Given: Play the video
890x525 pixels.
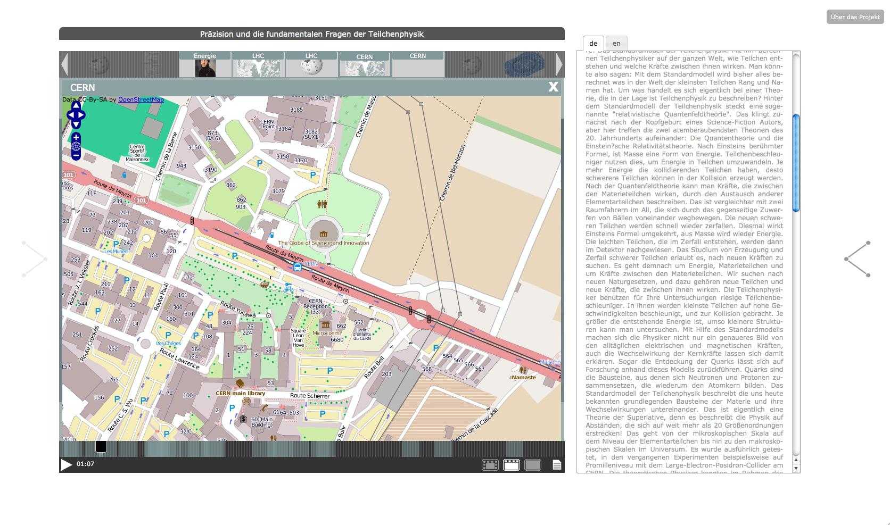Looking at the screenshot, I should pos(66,465).
